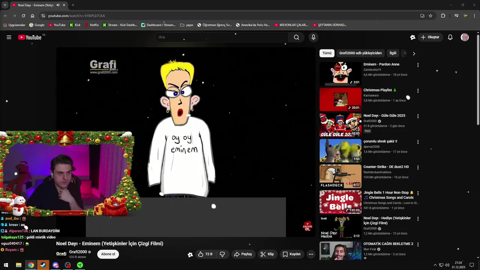Dislike the video with thumbs down
480x270 pixels.
(222, 254)
